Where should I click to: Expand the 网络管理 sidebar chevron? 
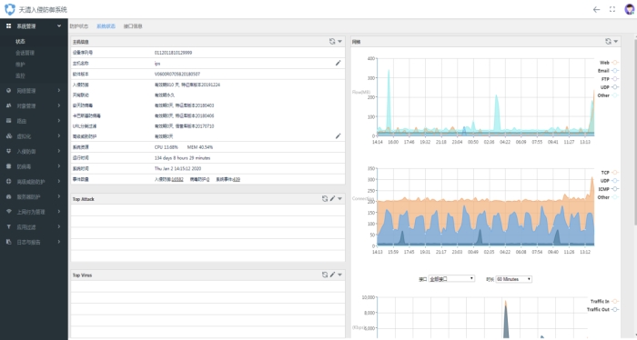tap(59, 91)
